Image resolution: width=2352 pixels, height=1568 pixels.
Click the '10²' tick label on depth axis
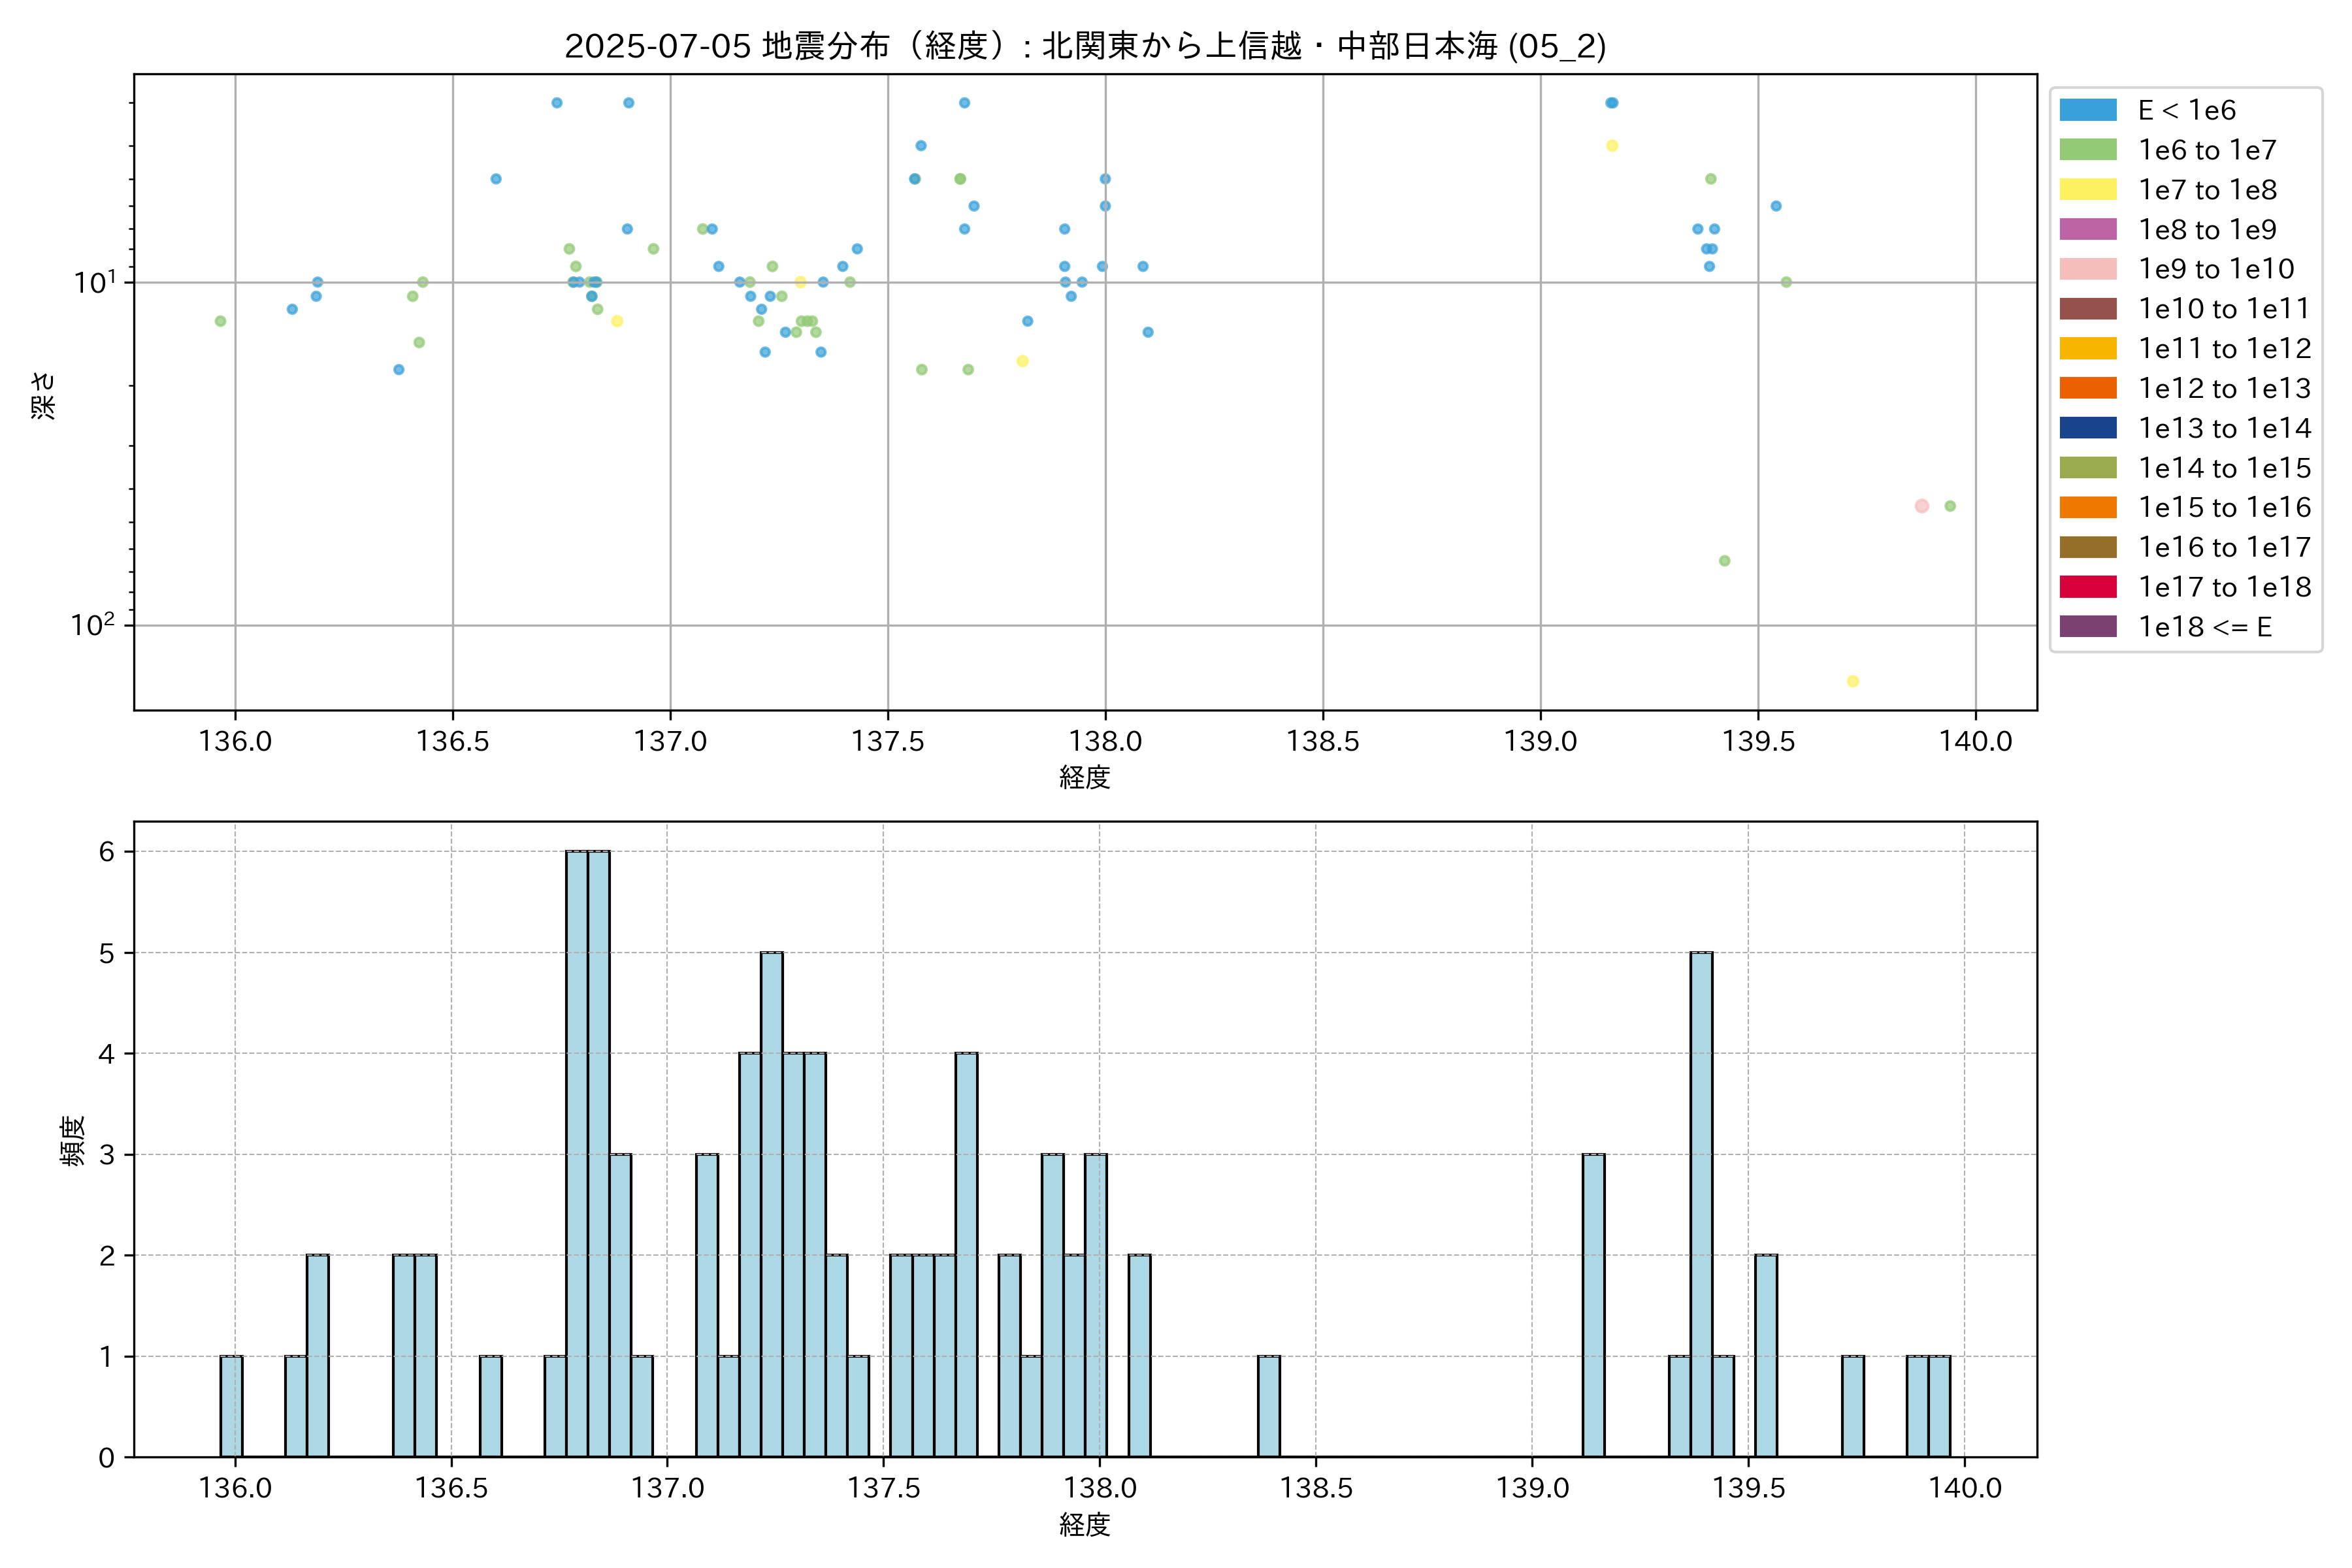point(92,626)
